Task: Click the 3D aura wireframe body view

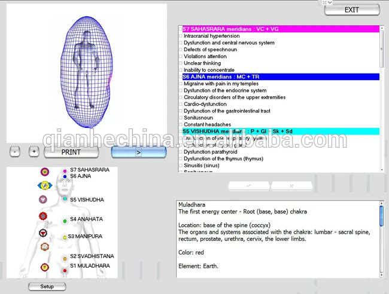Action: point(87,73)
